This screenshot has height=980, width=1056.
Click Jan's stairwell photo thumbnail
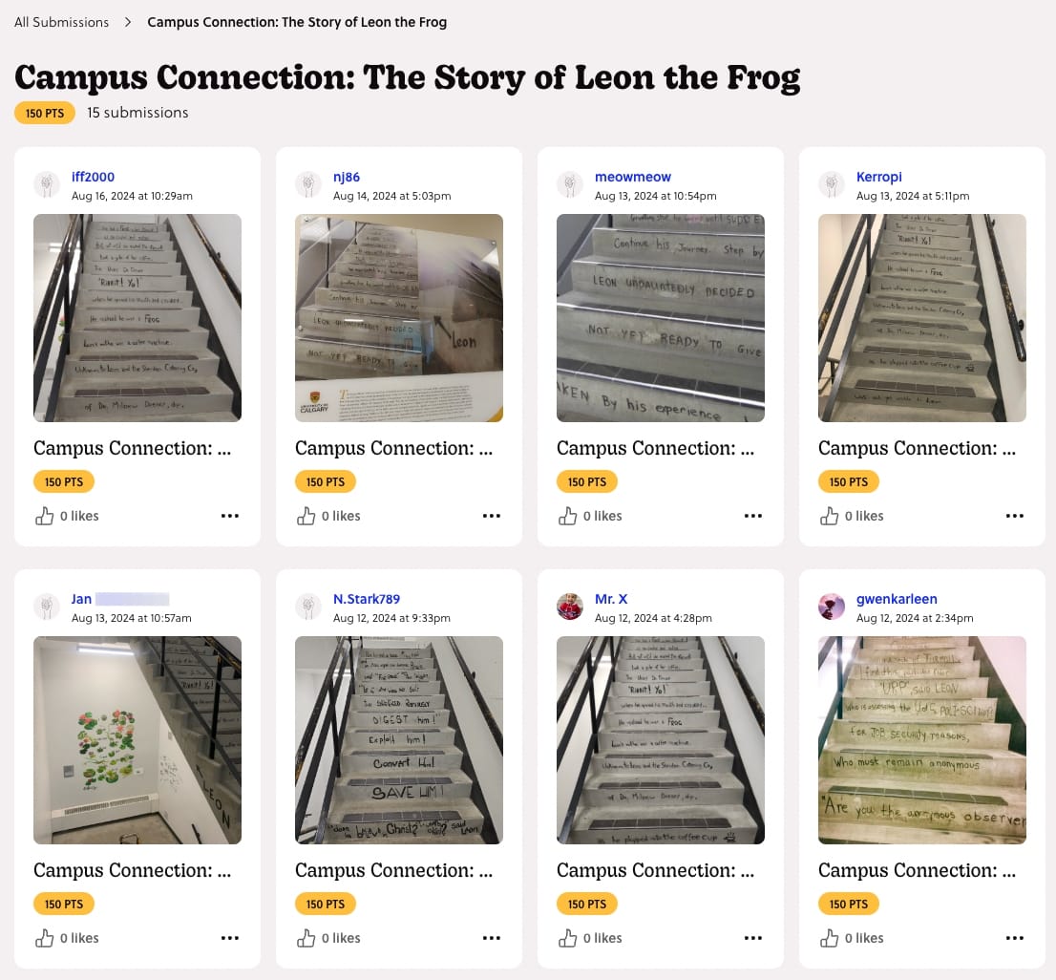[x=137, y=740]
